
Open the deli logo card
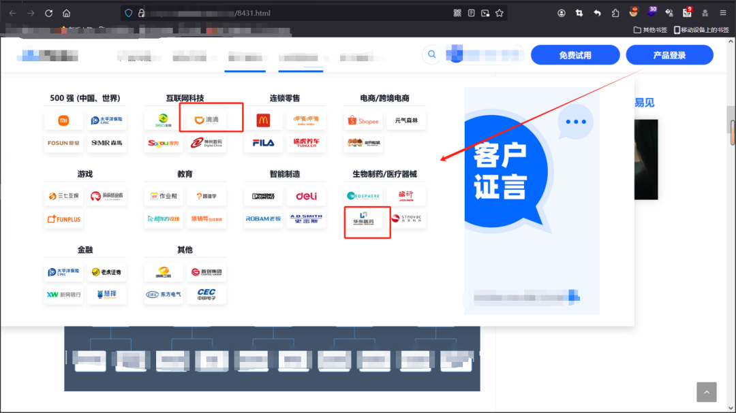pyautogui.click(x=306, y=196)
